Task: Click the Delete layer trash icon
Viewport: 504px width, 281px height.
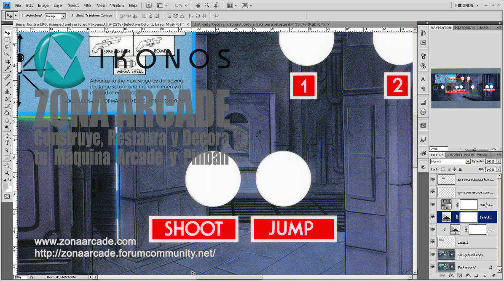Action: click(493, 276)
